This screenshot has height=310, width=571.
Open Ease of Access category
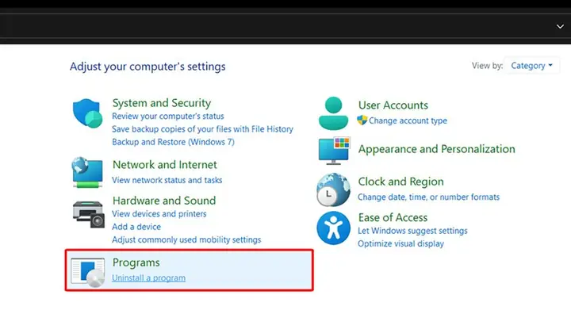(x=393, y=217)
